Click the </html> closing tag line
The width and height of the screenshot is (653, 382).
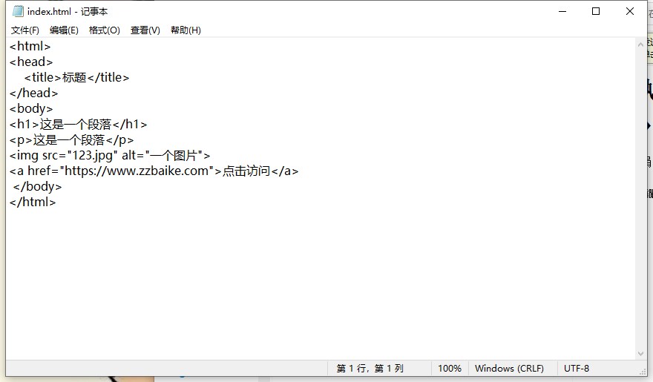pyautogui.click(x=33, y=202)
